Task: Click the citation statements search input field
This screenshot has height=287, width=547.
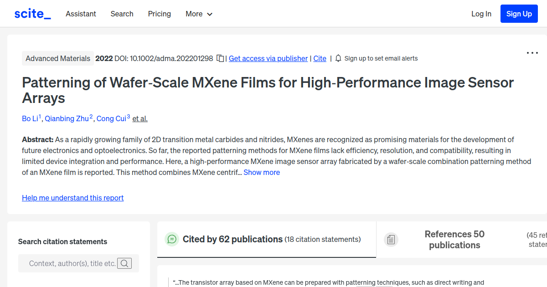Action: click(x=73, y=263)
